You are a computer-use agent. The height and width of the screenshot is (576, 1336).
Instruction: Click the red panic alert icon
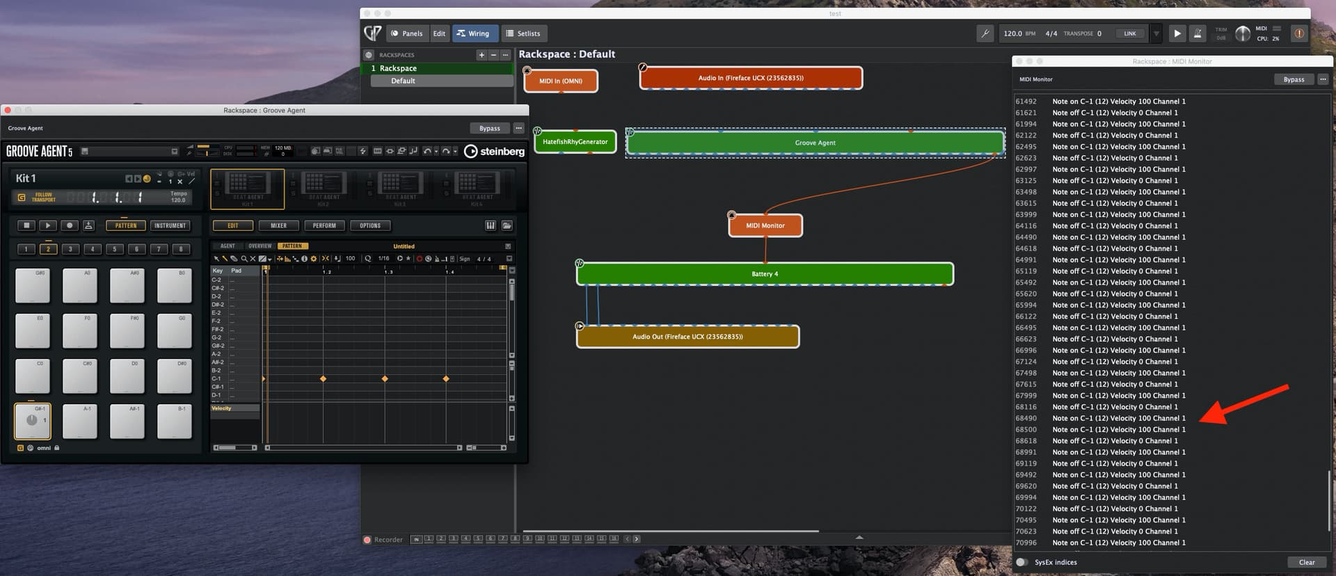click(1298, 33)
